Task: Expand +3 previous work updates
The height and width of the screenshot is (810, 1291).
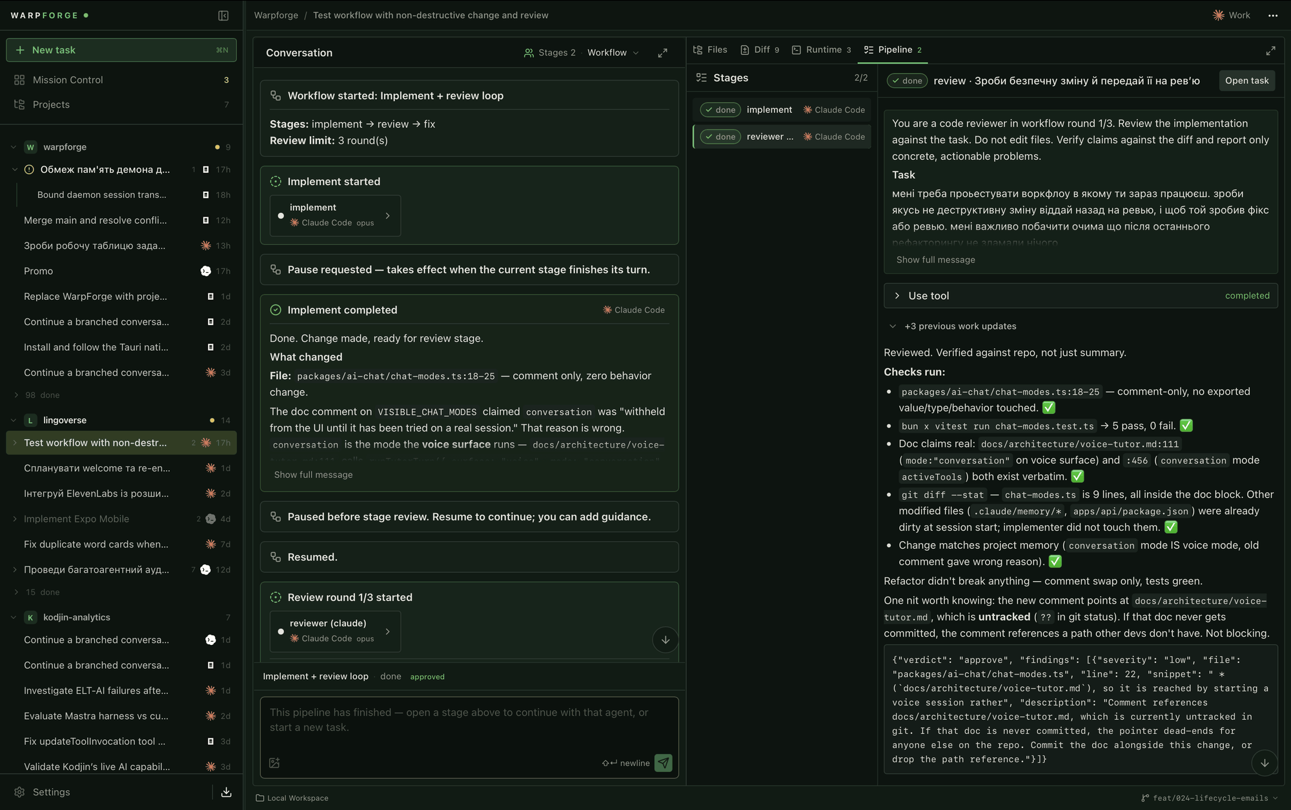Action: click(953, 326)
